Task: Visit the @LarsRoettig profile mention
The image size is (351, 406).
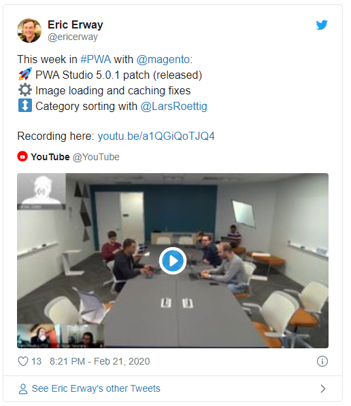Action: [x=174, y=106]
